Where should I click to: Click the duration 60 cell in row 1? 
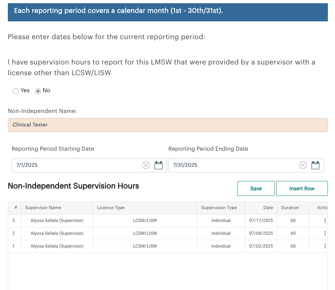coord(293,246)
